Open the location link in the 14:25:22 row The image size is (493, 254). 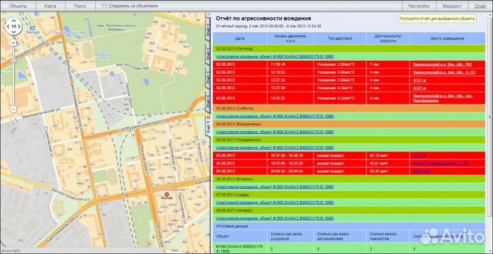tap(443, 98)
